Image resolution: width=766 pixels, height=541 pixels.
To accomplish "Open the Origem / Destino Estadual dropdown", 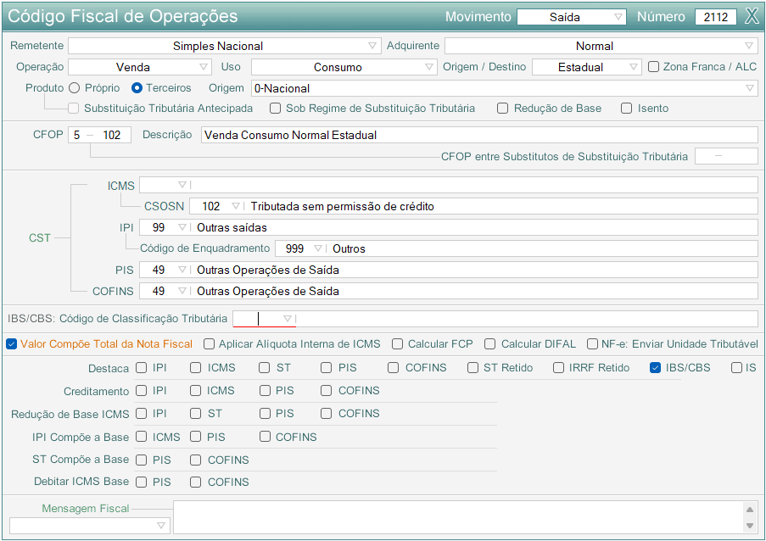I will (586, 67).
